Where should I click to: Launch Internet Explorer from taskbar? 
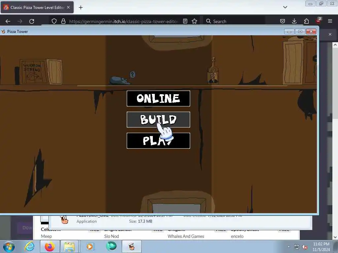click(29, 246)
